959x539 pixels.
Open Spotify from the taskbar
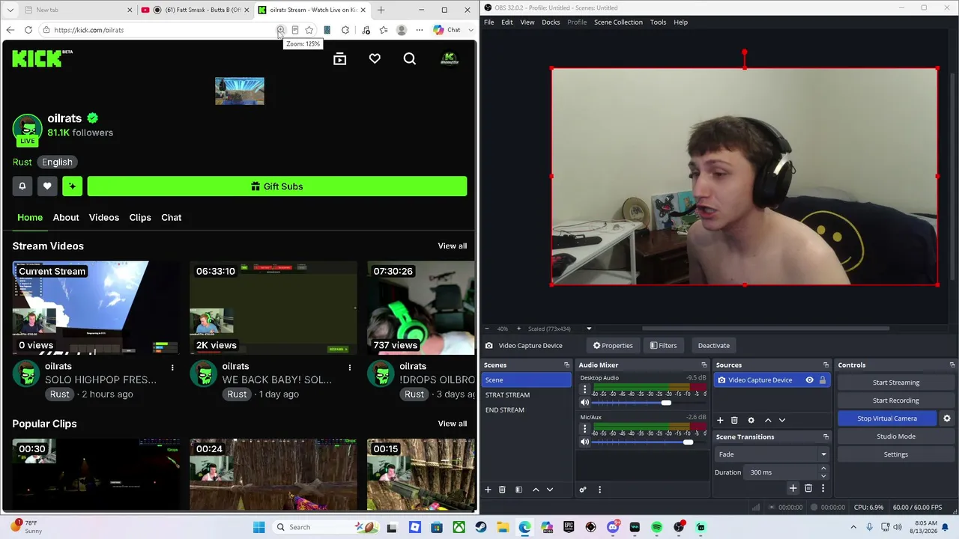pos(657,527)
